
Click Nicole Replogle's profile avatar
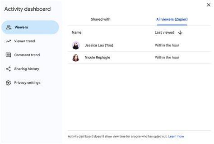76,57
